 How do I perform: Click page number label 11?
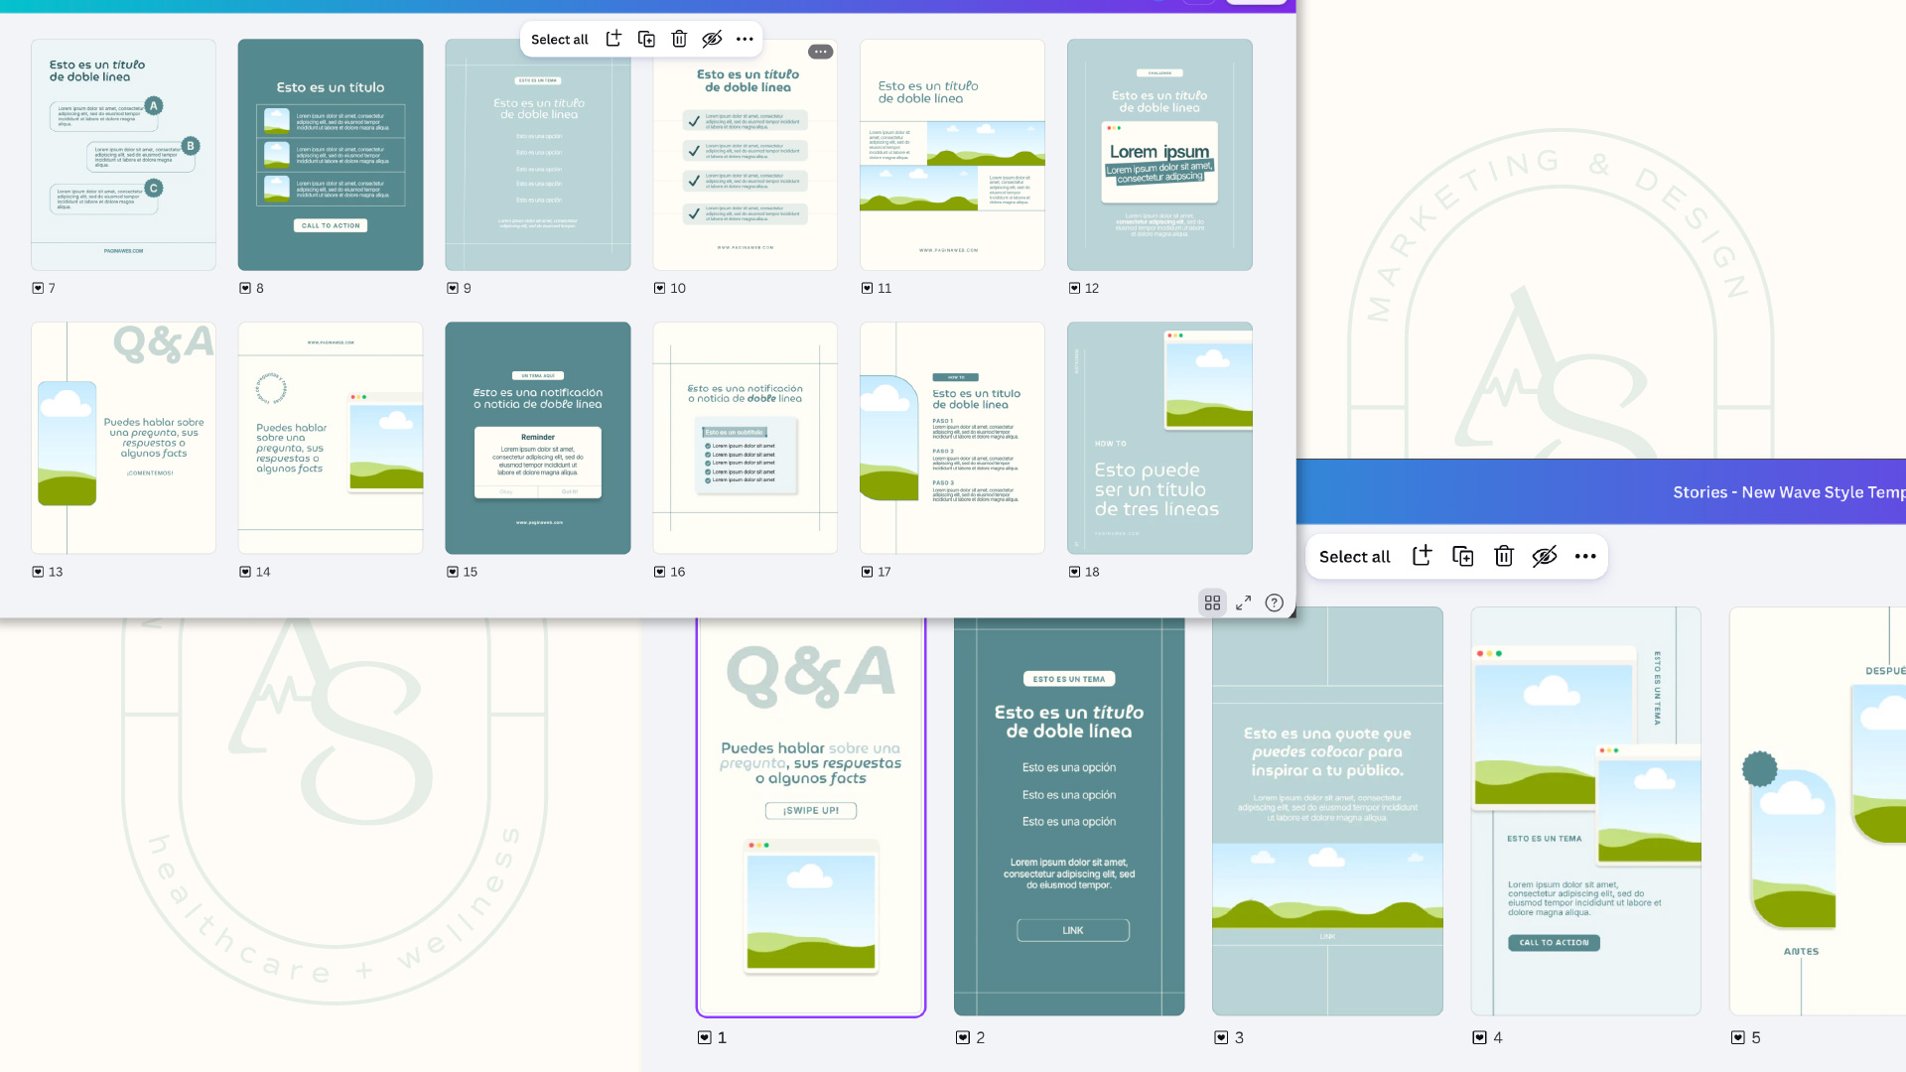coord(885,288)
